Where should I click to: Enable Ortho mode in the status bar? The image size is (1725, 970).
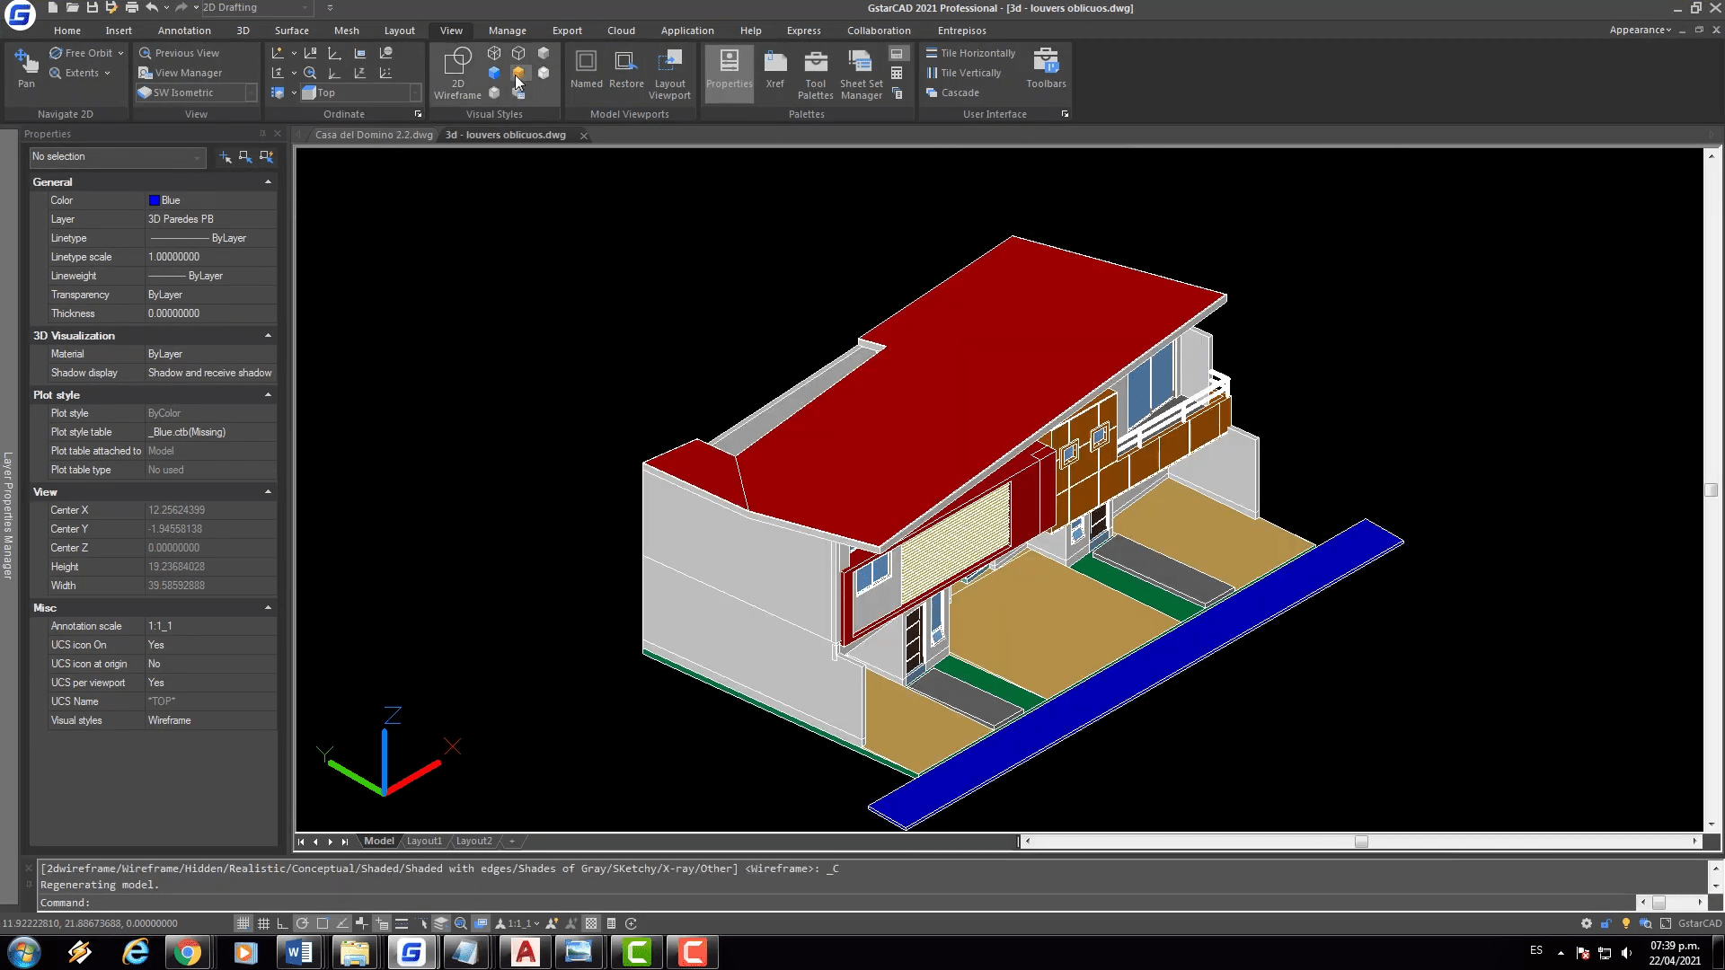pos(281,923)
